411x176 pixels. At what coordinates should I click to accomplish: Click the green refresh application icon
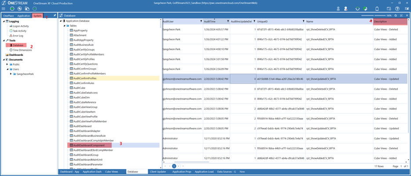point(365,9)
